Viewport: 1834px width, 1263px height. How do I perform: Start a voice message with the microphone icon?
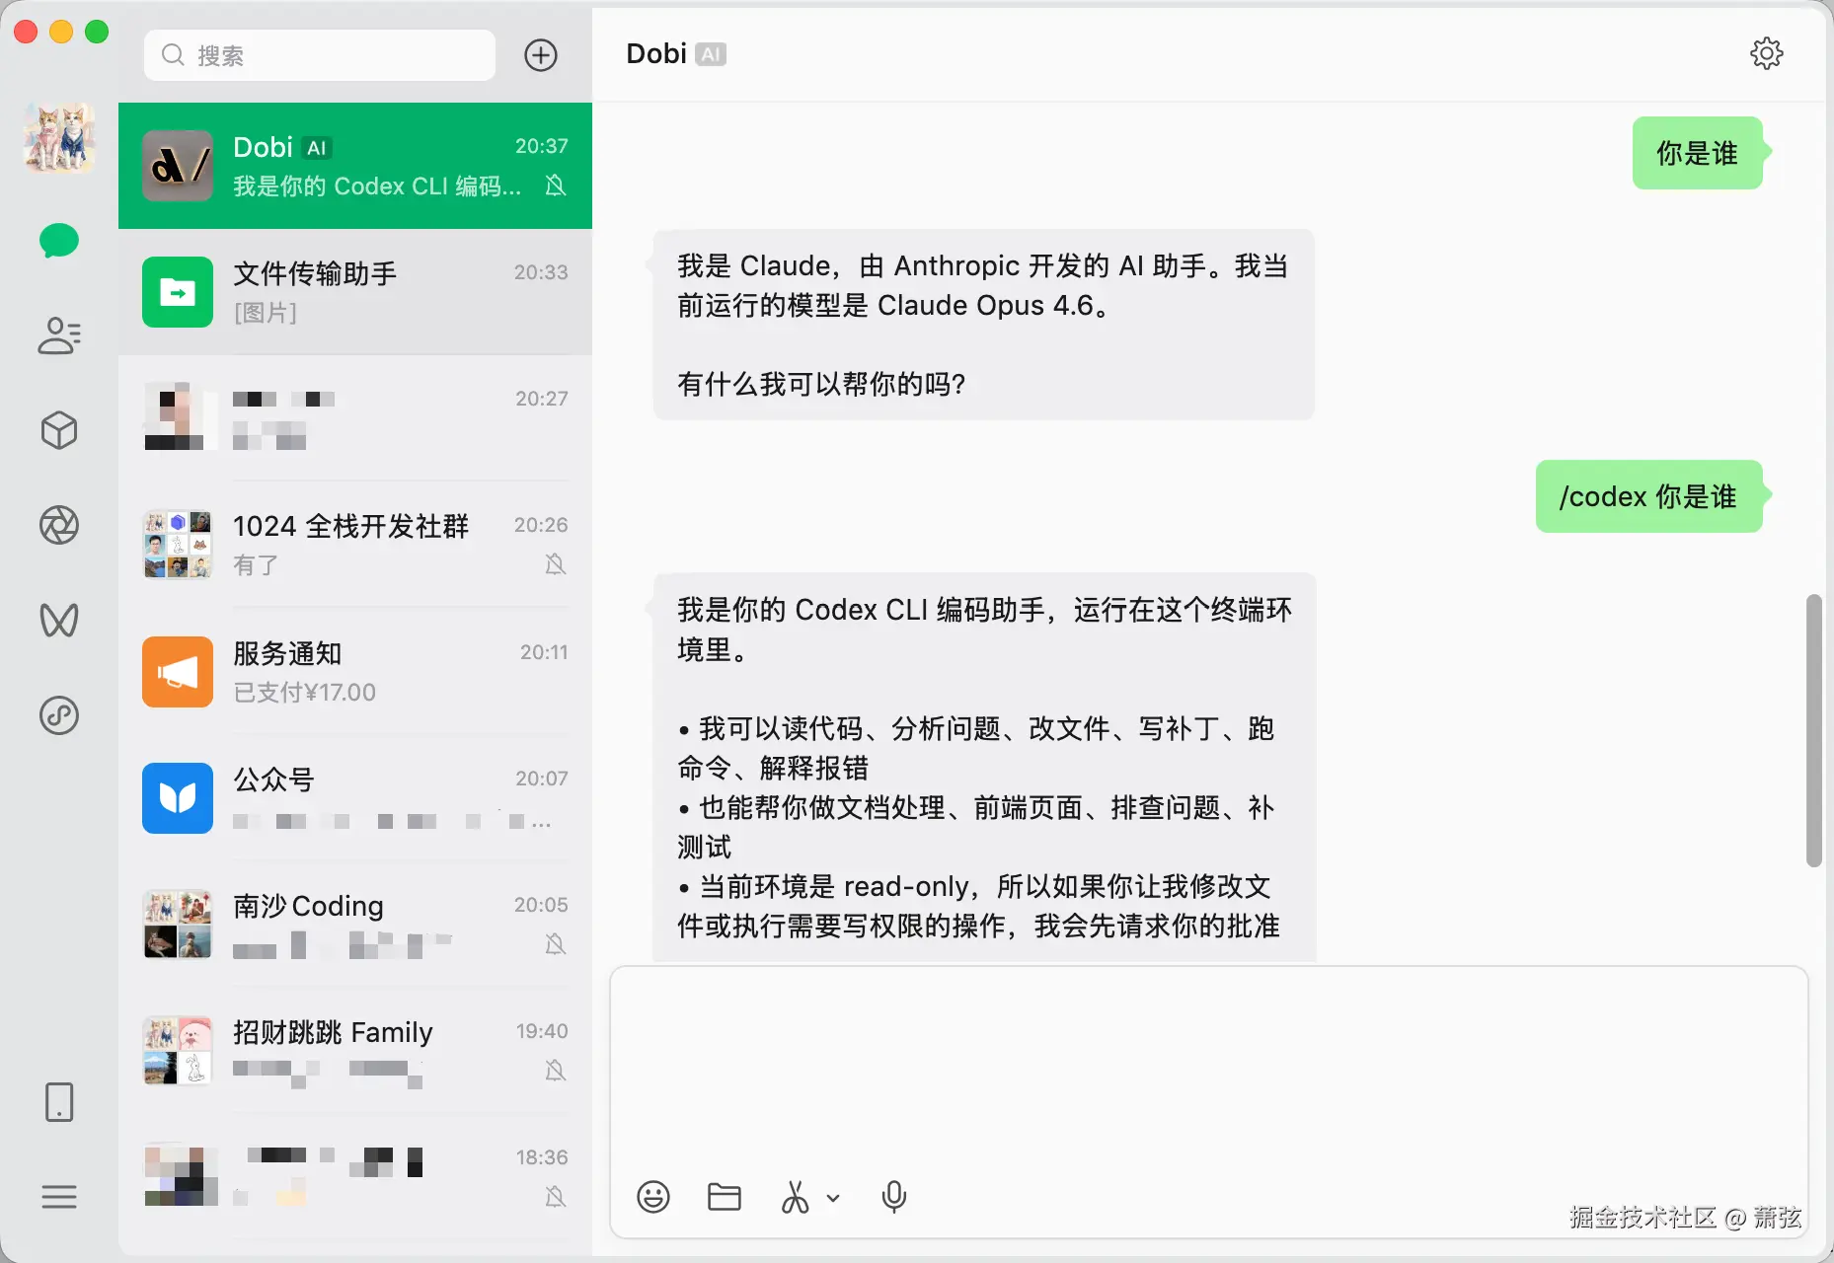pos(893,1197)
